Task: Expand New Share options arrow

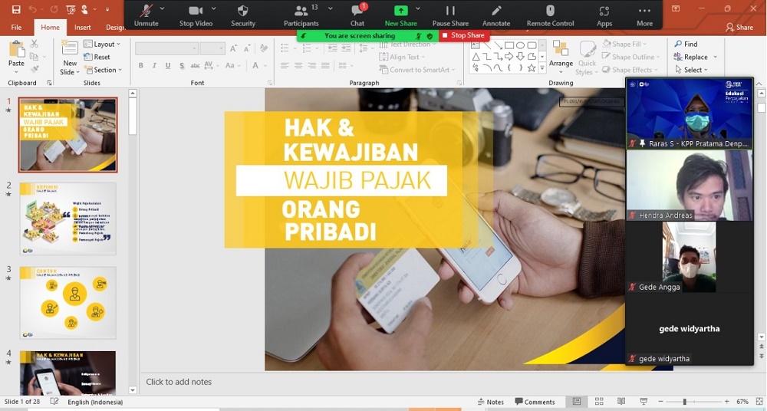Action: (x=418, y=8)
